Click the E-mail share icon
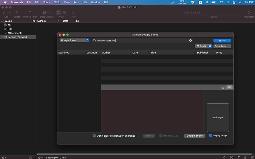This screenshot has height=159, width=255. coord(73,12)
